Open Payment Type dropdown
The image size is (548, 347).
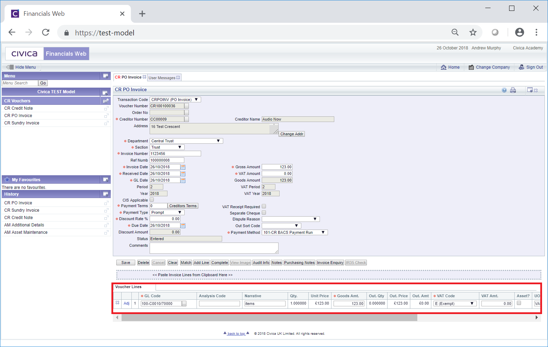(x=167, y=212)
